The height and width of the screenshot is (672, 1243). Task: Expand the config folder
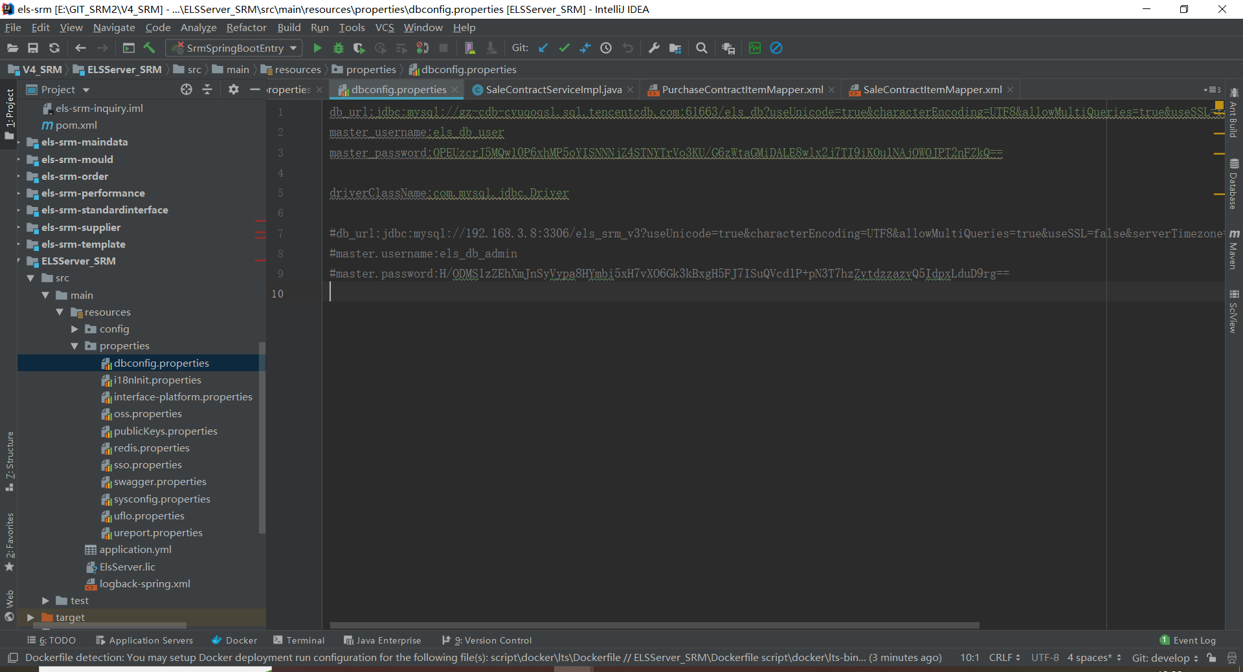click(74, 329)
